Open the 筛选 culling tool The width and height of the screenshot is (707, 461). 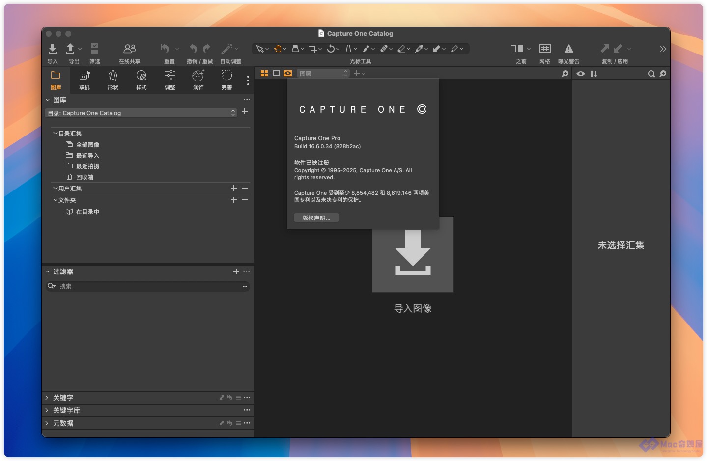click(x=95, y=49)
